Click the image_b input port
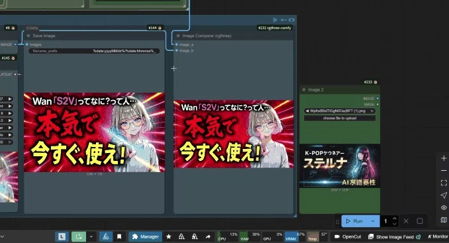The width and height of the screenshot is (449, 243). coord(177,50)
